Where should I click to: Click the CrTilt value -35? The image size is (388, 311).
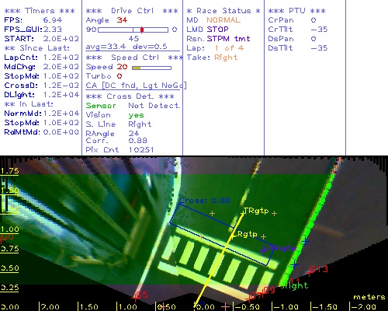coord(319,30)
